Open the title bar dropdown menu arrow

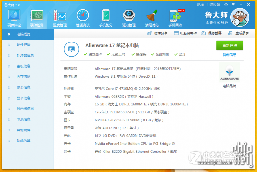(x=233, y=4)
